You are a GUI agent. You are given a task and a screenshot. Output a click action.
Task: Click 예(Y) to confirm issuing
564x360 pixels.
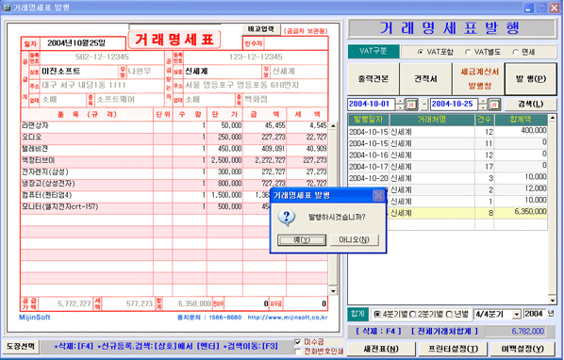[x=302, y=239]
